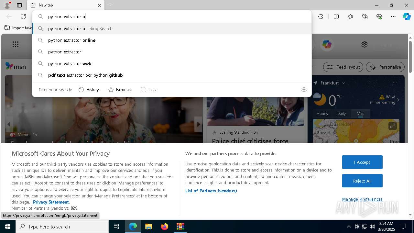Click the page vertical scrollbar
Image resolution: width=414 pixels, height=233 pixels.
410,57
